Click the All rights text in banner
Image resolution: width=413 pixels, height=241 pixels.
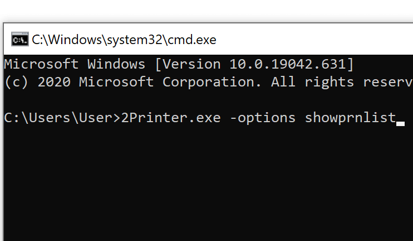coord(312,83)
